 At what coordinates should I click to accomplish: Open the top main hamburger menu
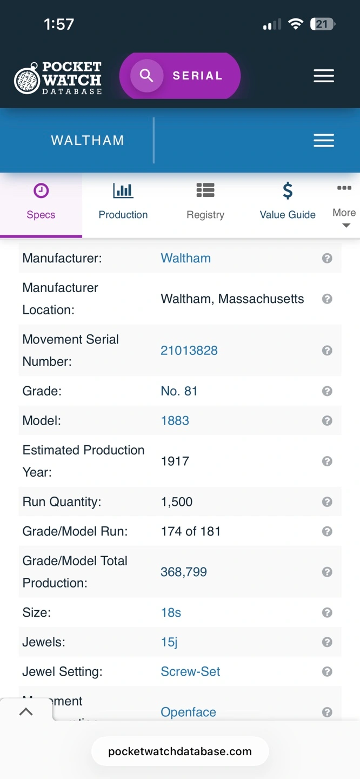pos(324,76)
